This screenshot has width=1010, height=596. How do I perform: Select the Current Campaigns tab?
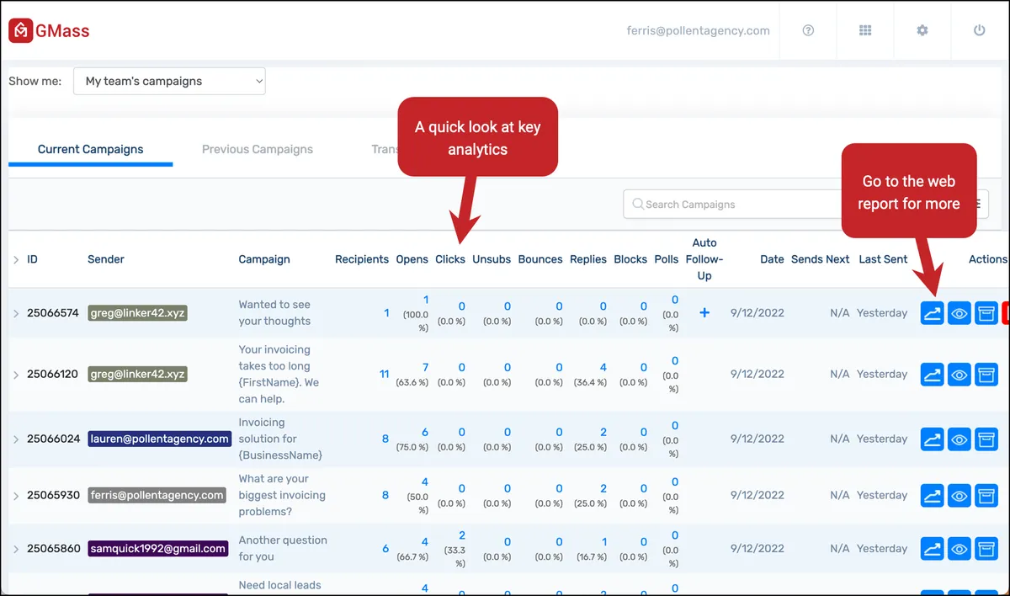coord(91,149)
